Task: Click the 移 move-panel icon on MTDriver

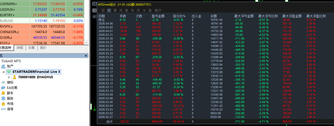Action: [x=94, y=10]
